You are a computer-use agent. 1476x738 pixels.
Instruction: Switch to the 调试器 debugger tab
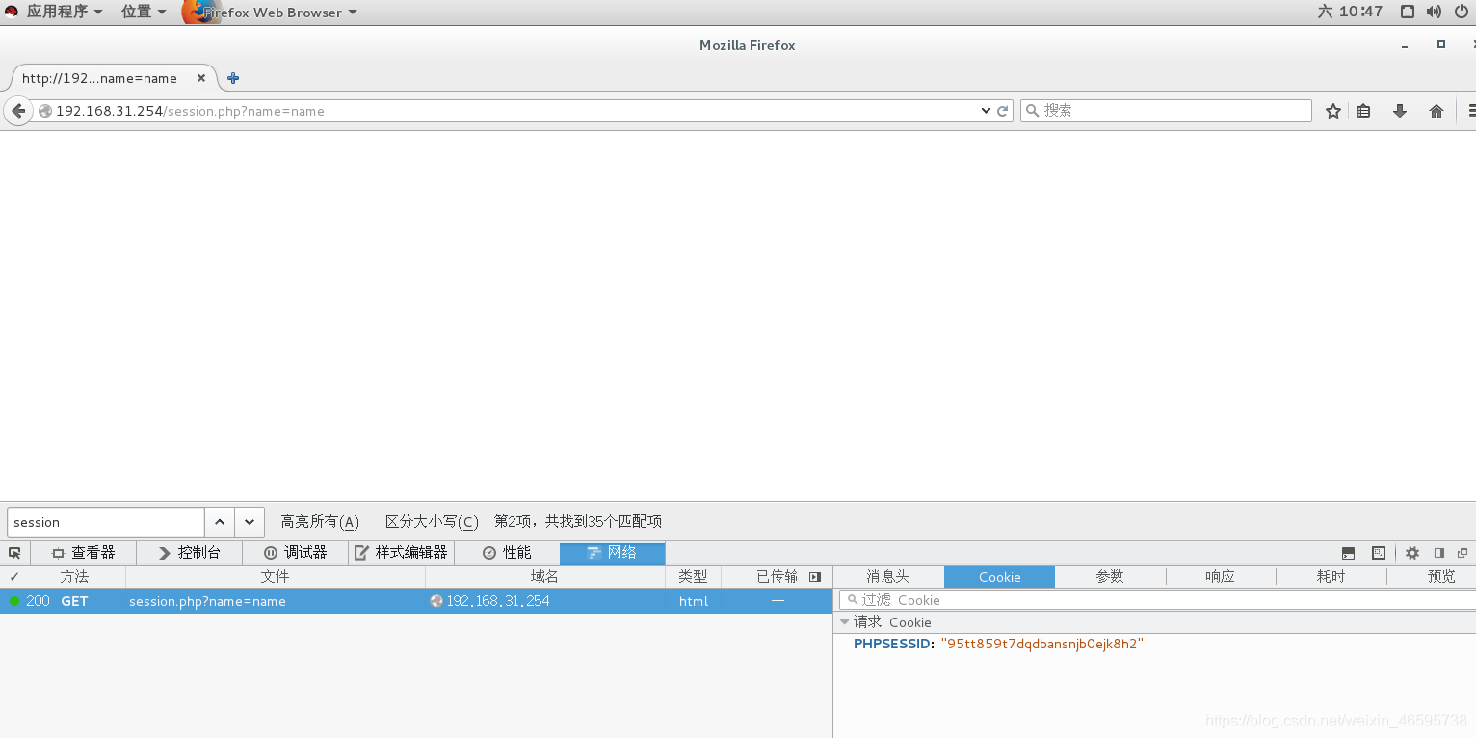(296, 553)
